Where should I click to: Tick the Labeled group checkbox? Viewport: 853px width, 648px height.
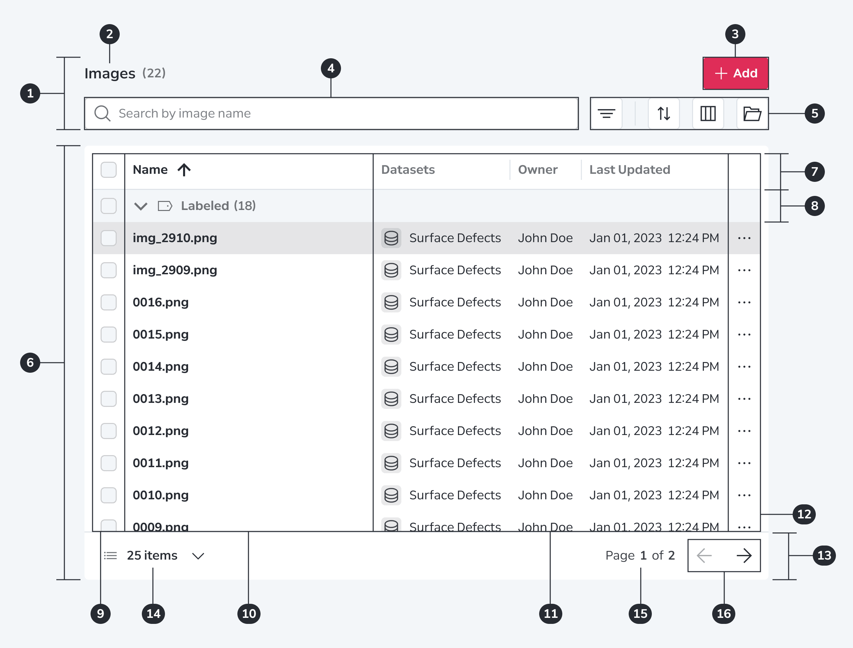point(109,206)
